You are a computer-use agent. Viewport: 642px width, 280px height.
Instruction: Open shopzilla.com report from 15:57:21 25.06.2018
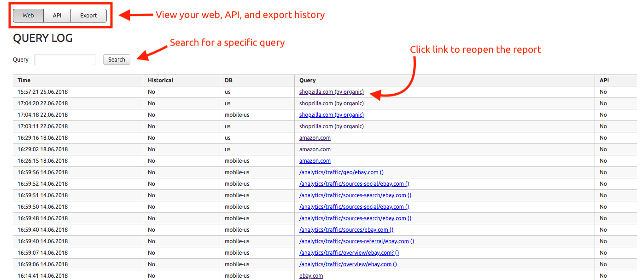click(x=332, y=92)
